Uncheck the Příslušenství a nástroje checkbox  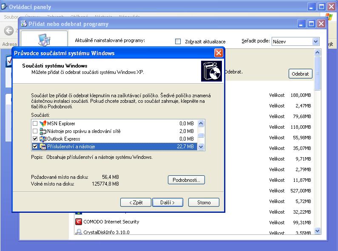pos(35,147)
